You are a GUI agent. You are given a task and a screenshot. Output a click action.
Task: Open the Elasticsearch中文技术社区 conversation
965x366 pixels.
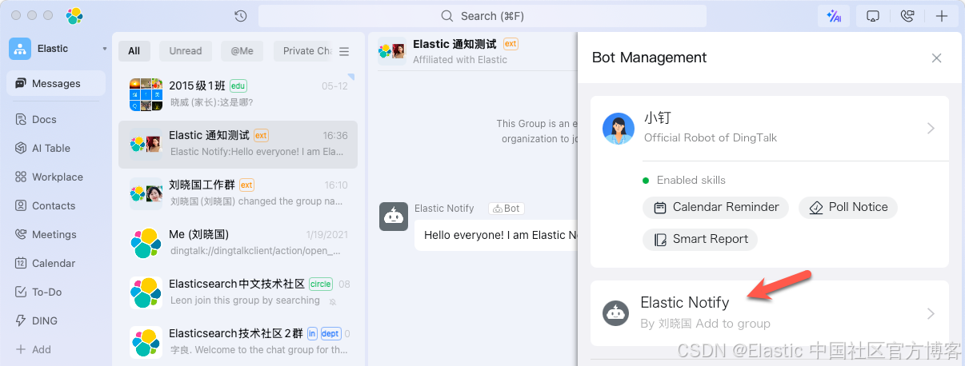click(238, 292)
